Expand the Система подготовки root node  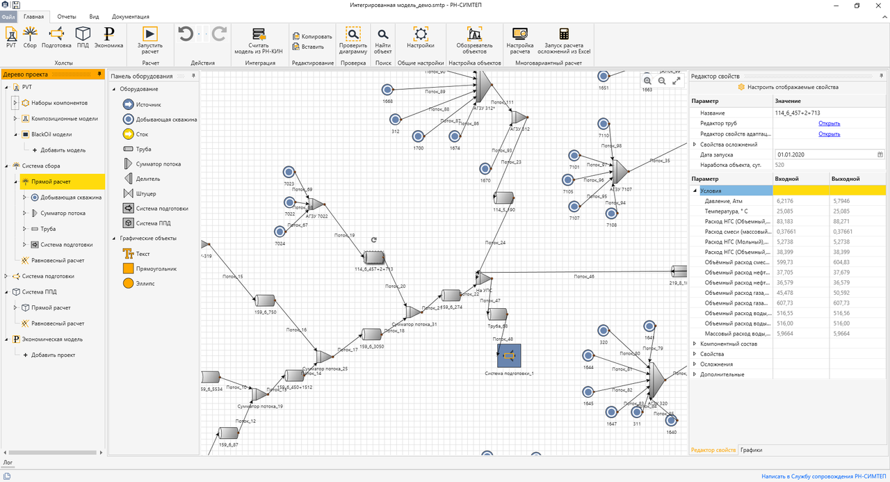6,276
